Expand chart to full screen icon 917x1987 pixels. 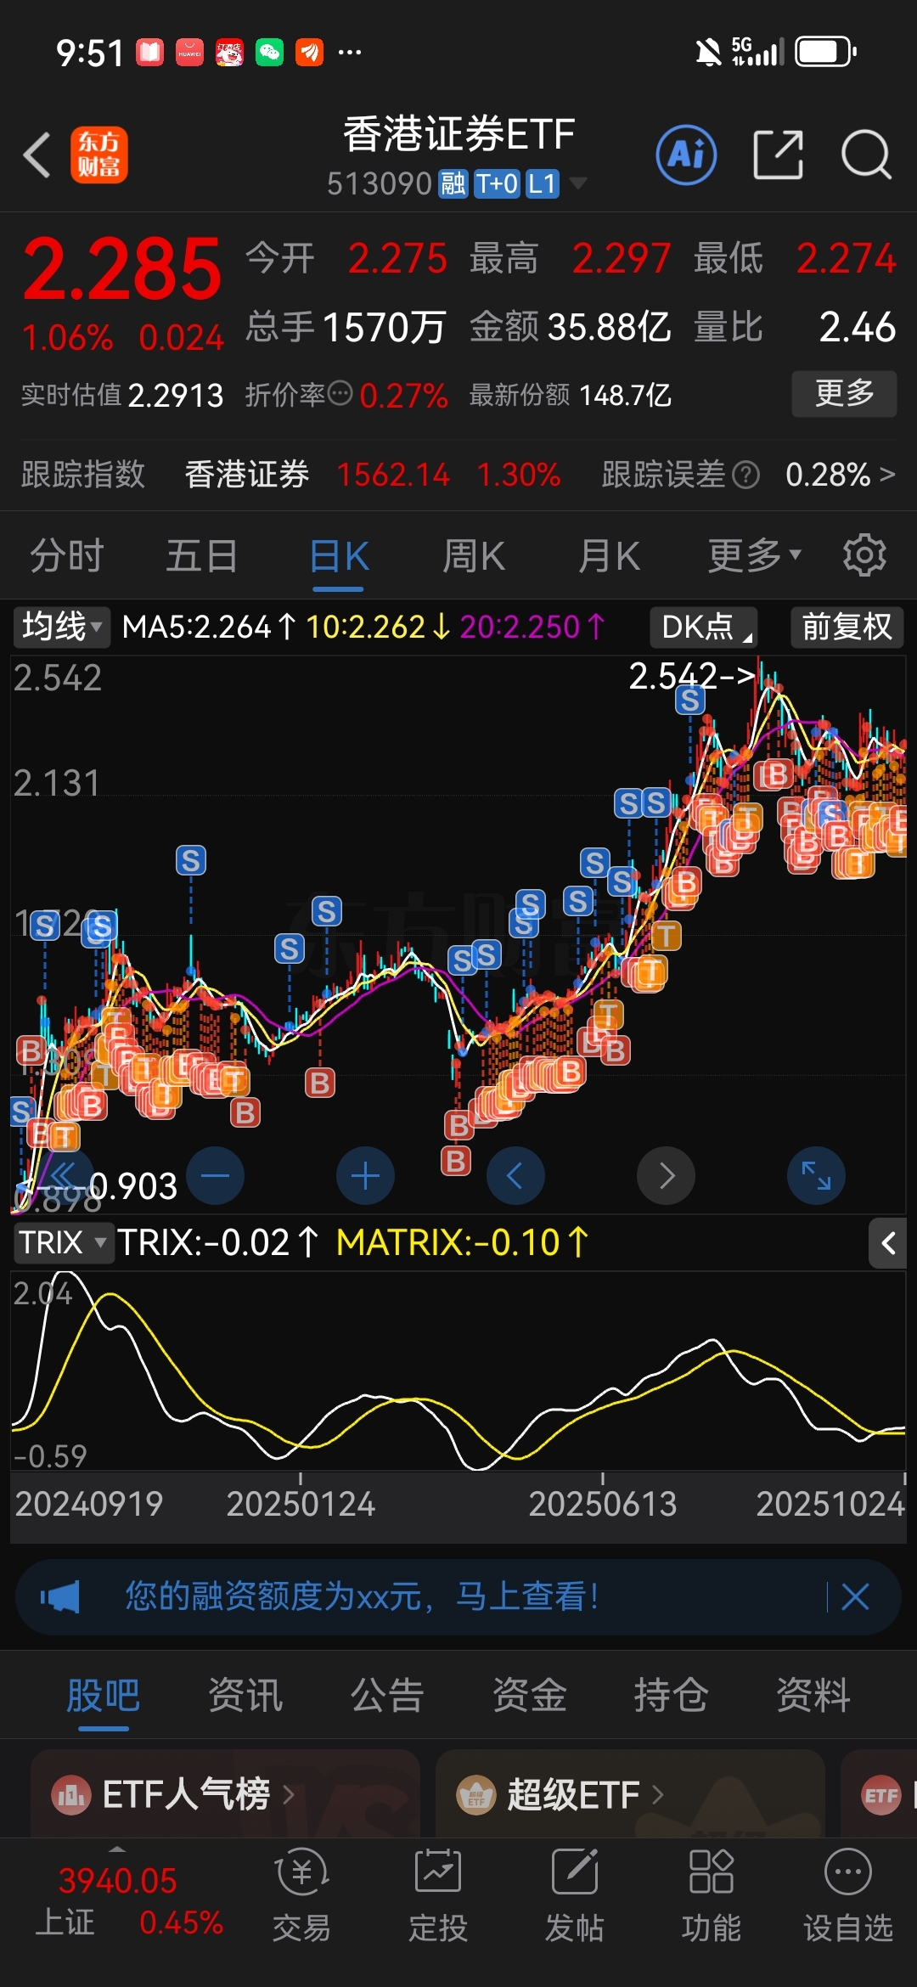(816, 1176)
